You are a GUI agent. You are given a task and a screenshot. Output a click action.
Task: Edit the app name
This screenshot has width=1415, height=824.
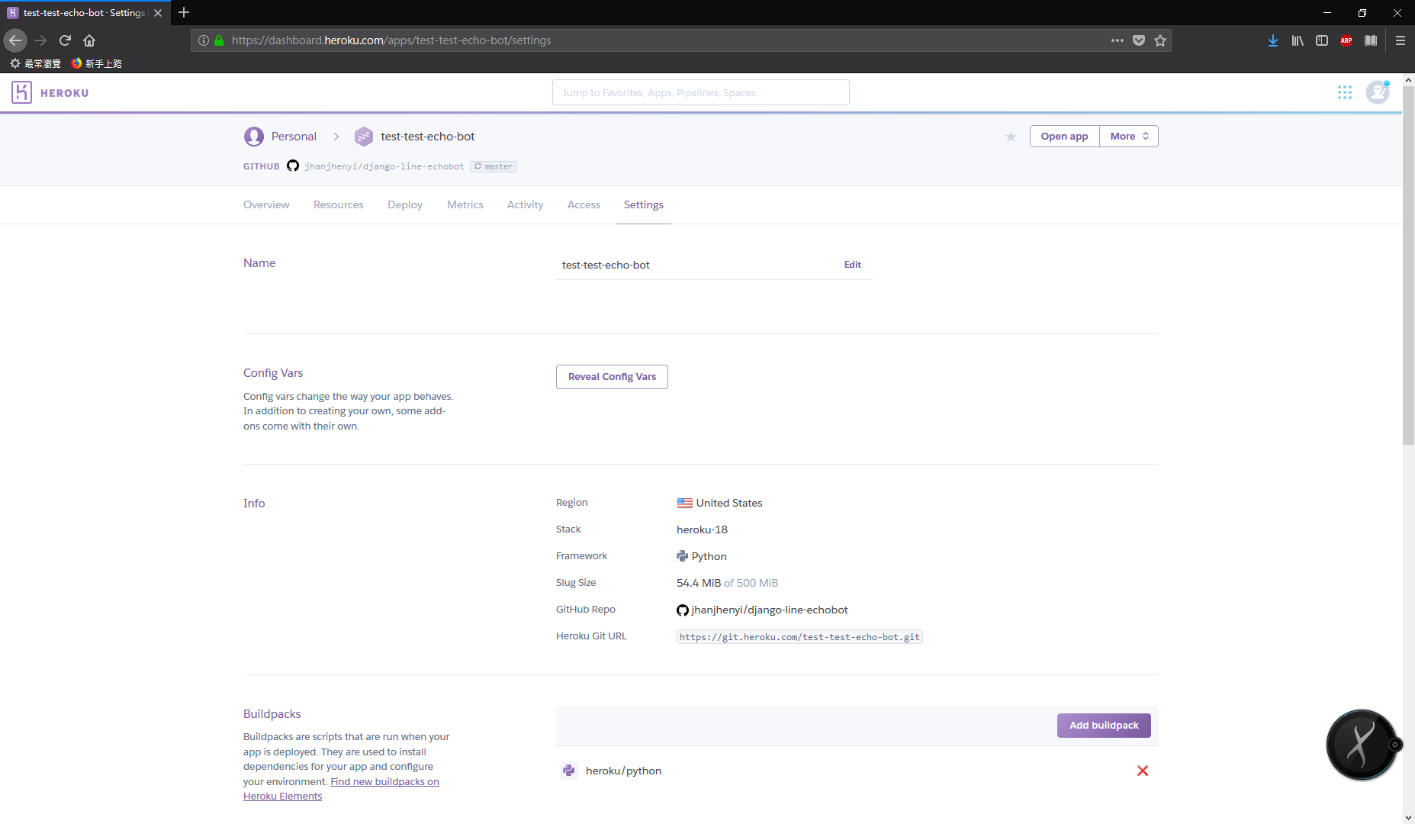point(853,265)
